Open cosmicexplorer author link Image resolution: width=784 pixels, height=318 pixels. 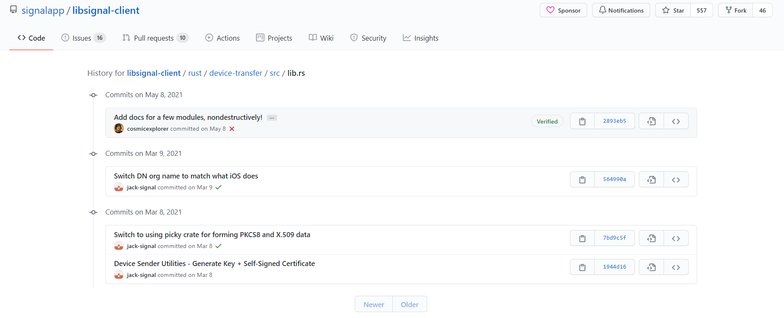(x=148, y=129)
